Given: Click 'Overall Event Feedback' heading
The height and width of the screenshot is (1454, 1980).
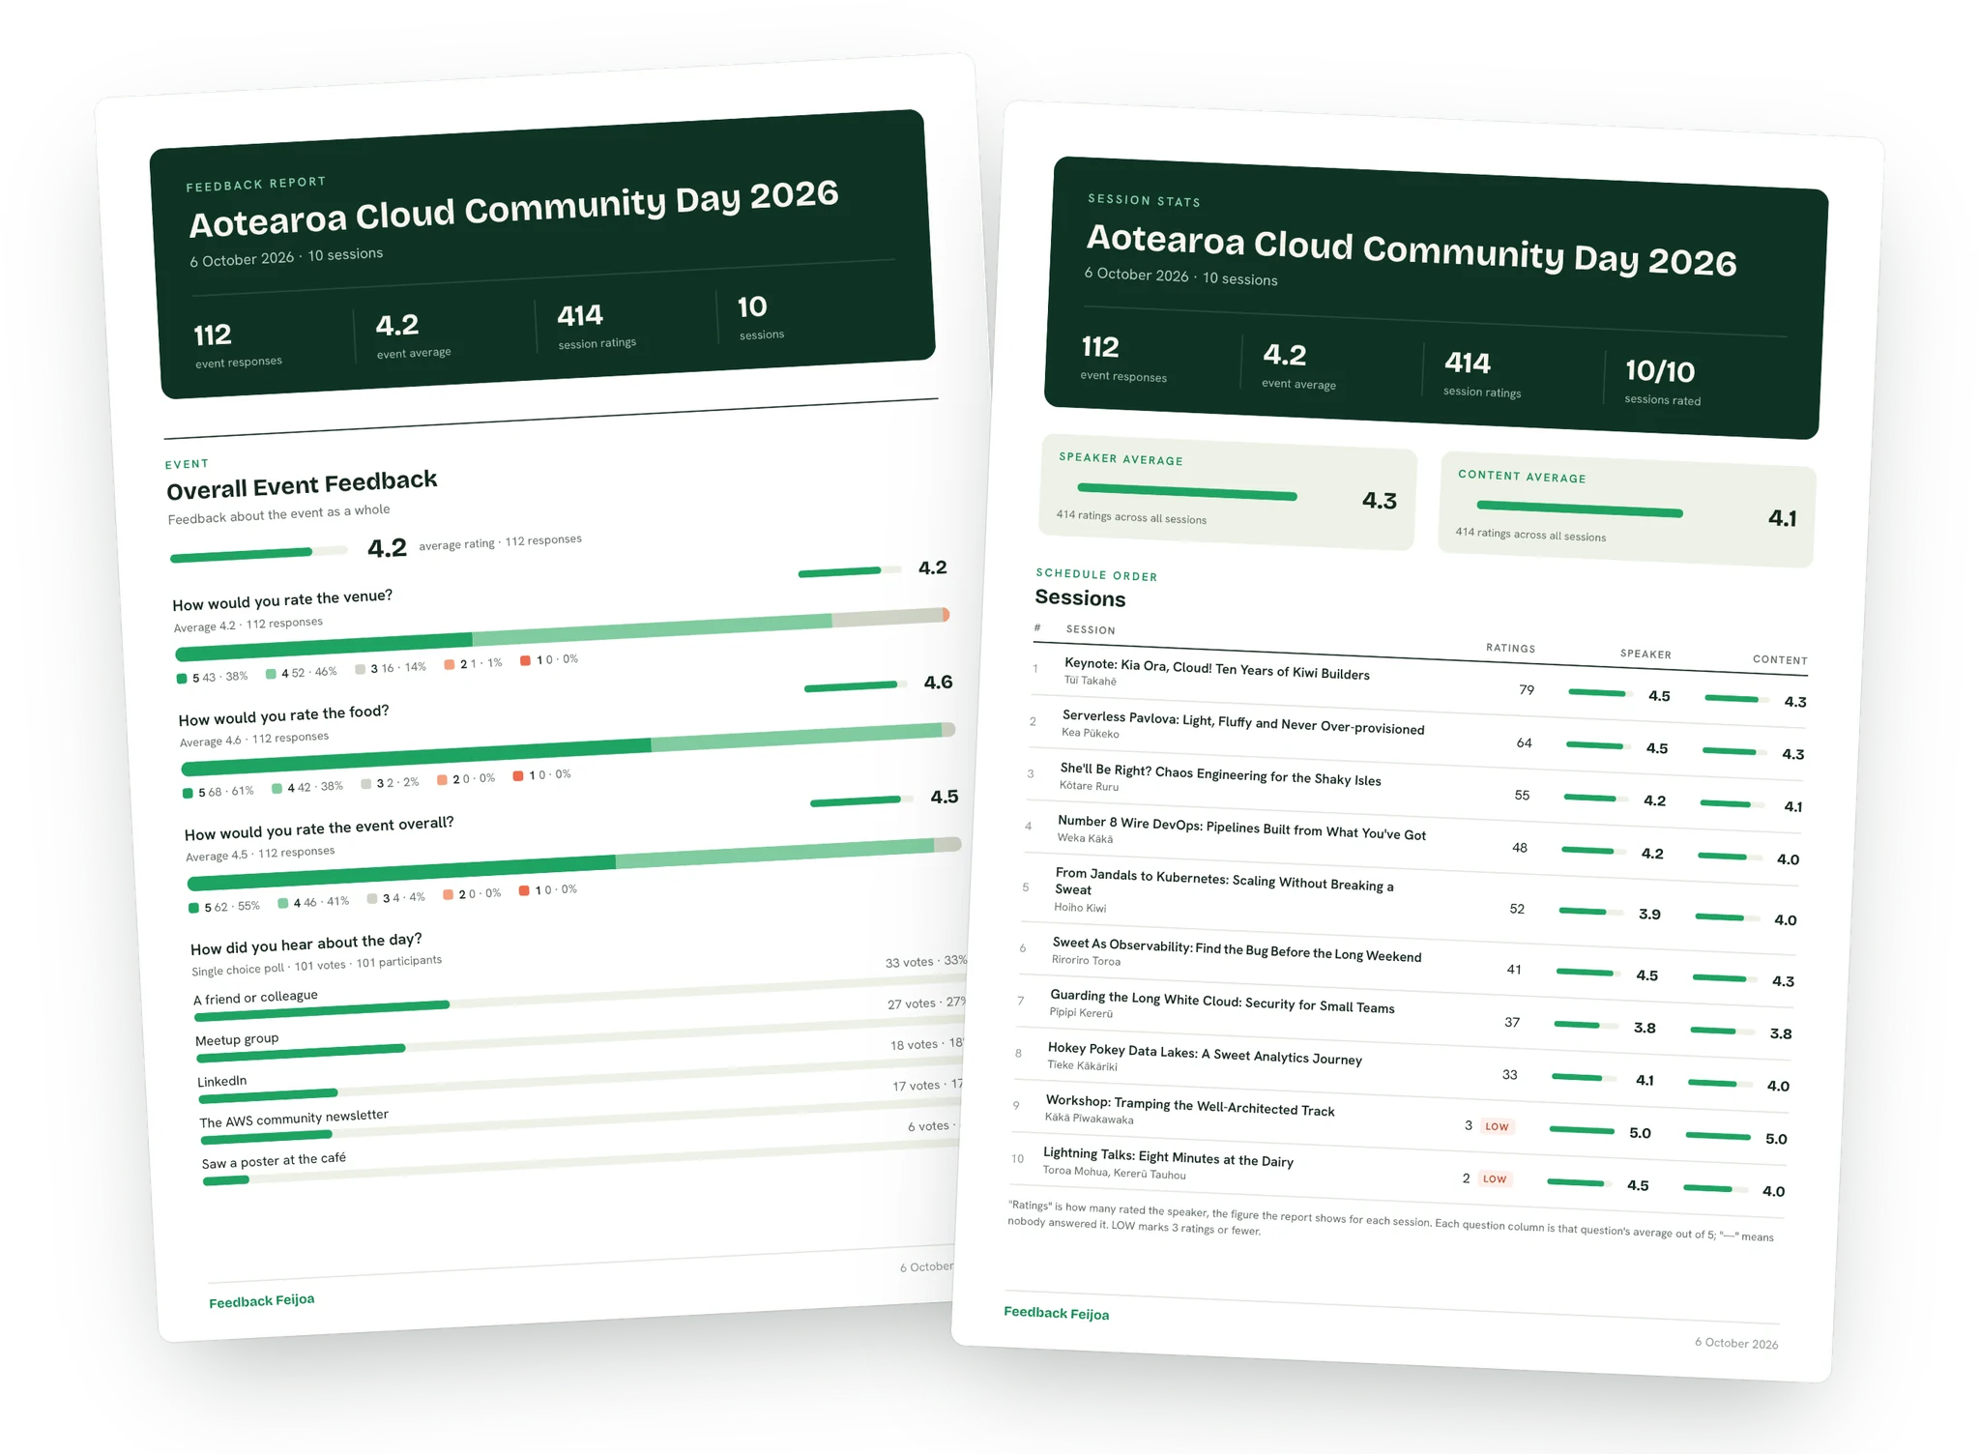Looking at the screenshot, I should pos(302,485).
